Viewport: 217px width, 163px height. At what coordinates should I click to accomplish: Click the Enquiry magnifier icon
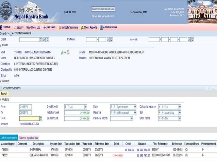click(15, 28)
